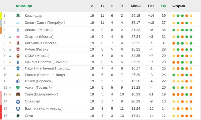The image size is (201, 120).
Task: Click Урал's orange down position arrow
Action: coord(10,94)
